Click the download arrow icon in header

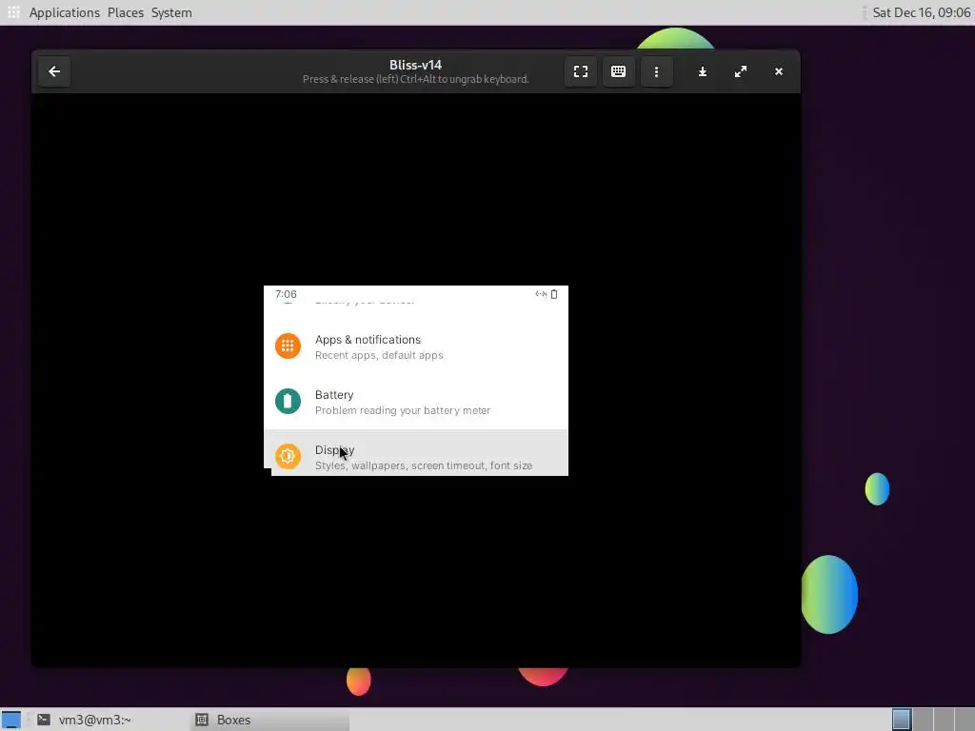pos(702,71)
